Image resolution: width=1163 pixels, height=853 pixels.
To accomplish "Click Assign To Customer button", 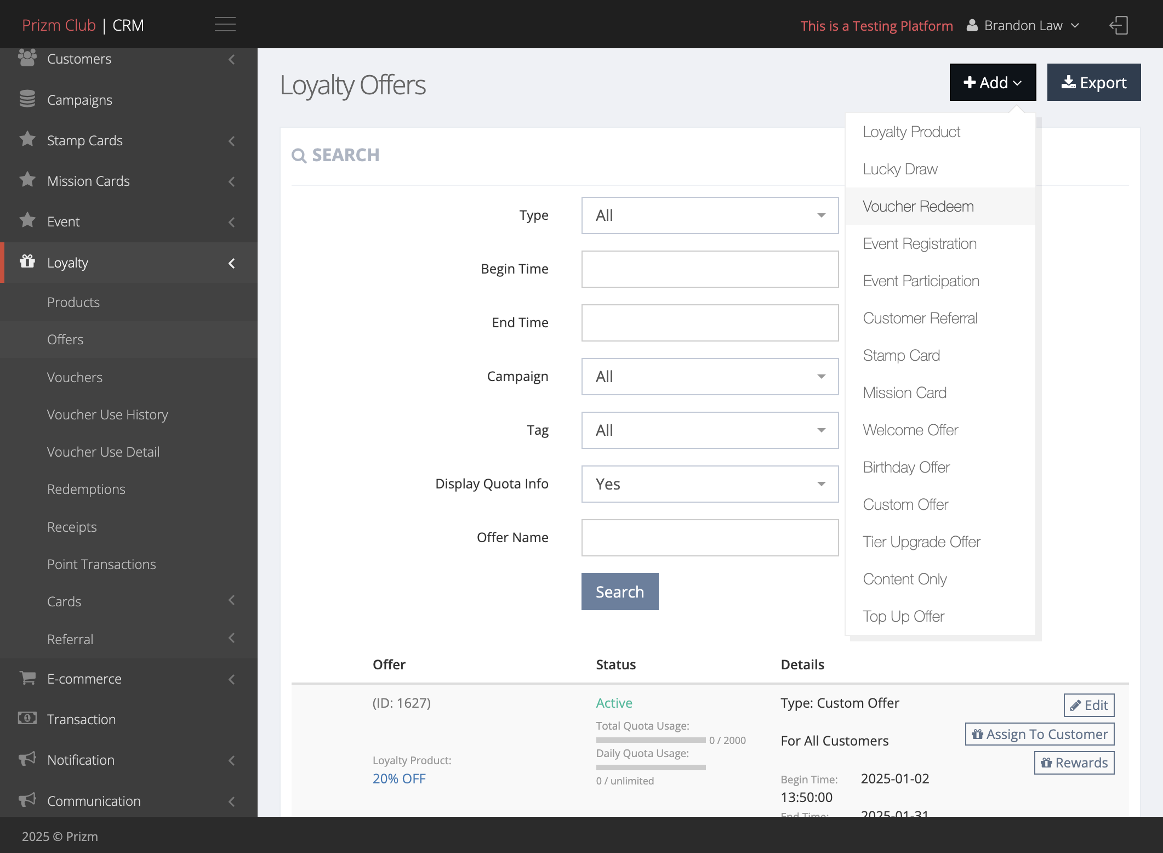I will (1039, 734).
